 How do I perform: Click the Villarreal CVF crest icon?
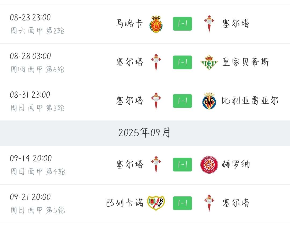[209, 101]
